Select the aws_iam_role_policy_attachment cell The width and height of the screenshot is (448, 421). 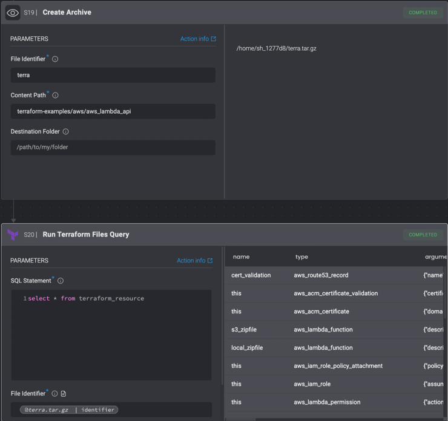(338, 366)
